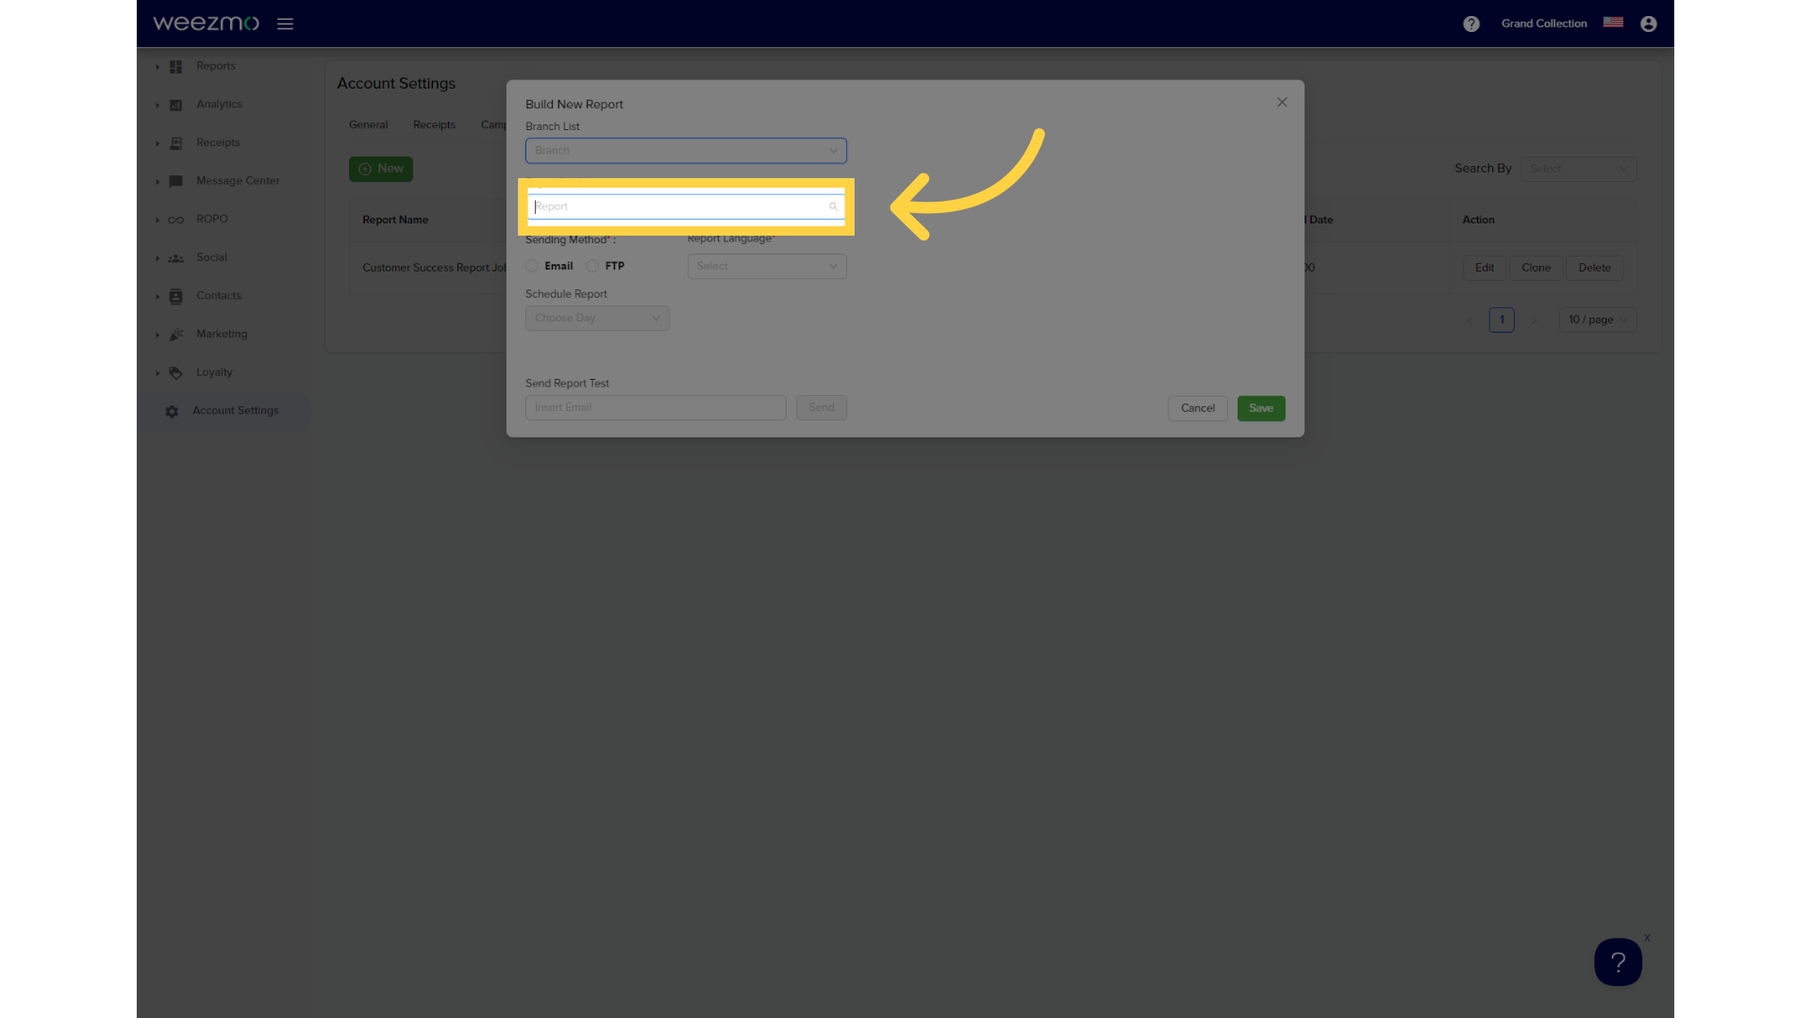
Task: Click the Reports sidebar icon
Action: click(x=175, y=66)
